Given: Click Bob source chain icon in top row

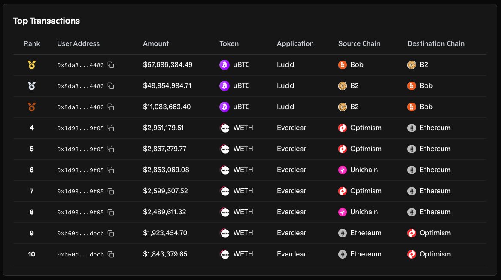Looking at the screenshot, I should click(x=343, y=65).
